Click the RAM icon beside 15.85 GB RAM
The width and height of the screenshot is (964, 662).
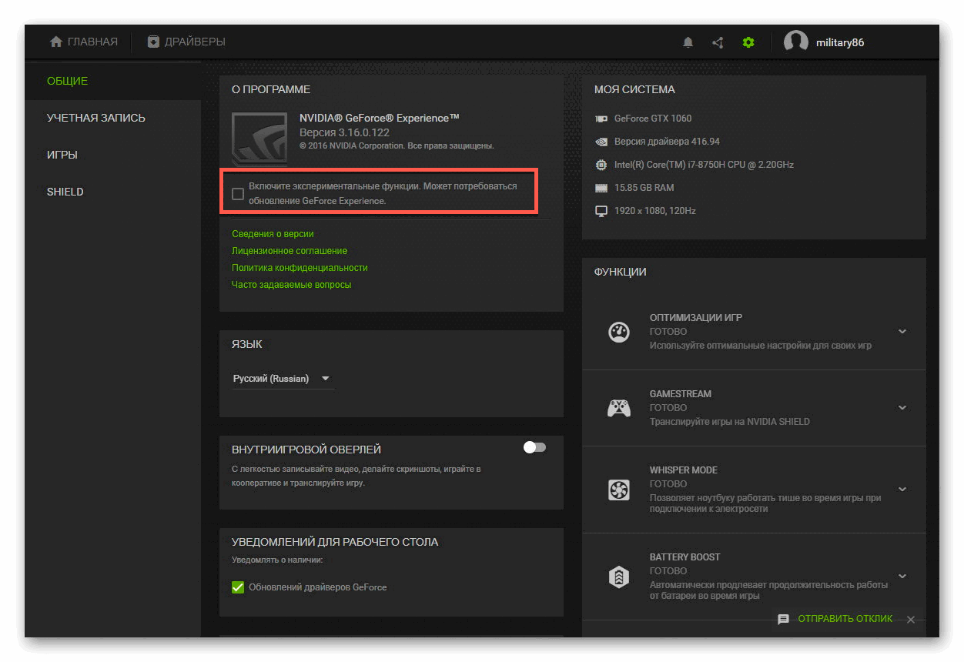tap(601, 188)
